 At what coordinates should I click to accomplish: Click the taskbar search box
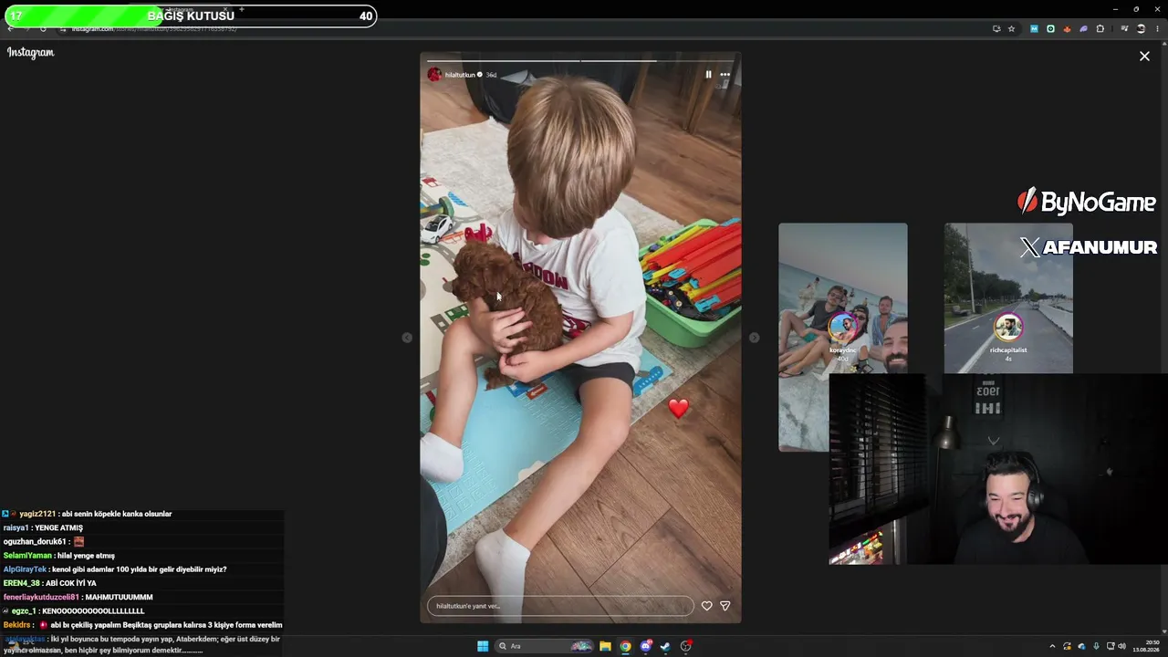click(545, 646)
